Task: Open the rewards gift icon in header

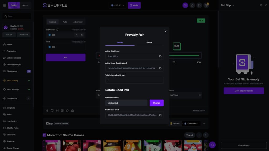Action: pos(192,5)
